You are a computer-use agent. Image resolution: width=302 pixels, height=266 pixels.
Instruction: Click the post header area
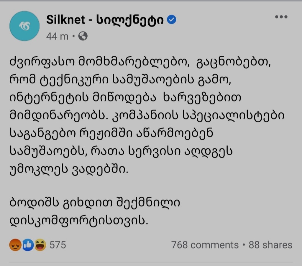[x=118, y=26]
